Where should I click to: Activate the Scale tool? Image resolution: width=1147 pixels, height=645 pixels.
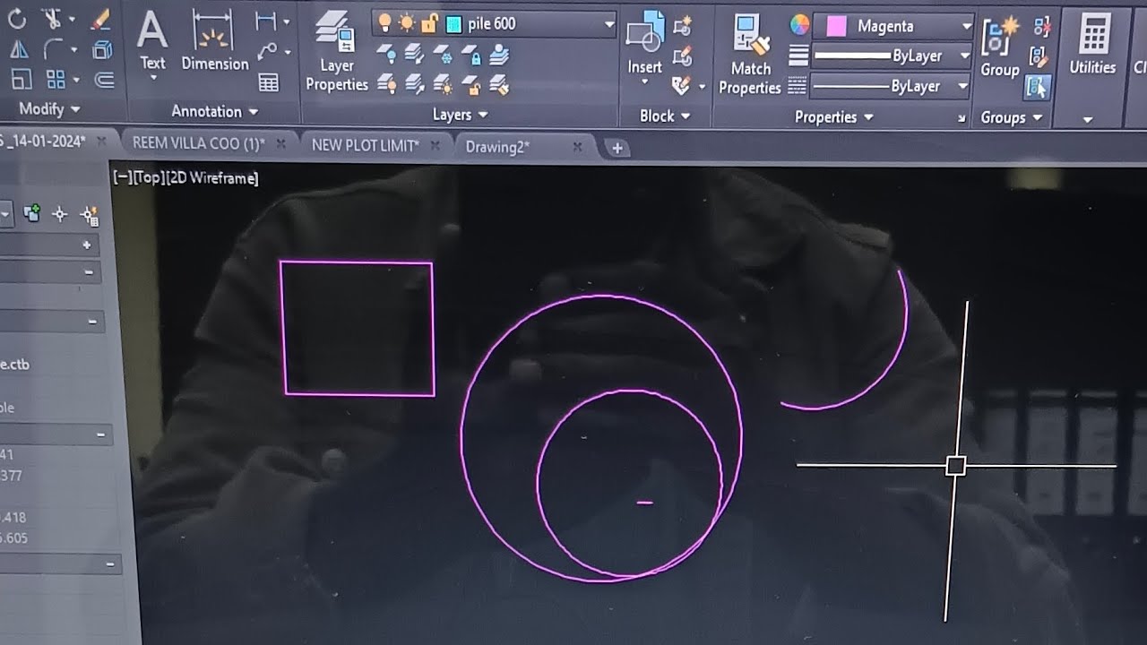pos(21,80)
